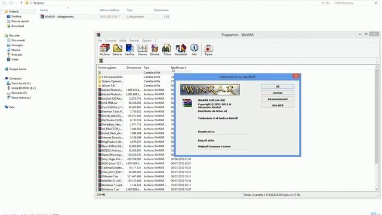Click the Explorer search field

pos(356,3)
